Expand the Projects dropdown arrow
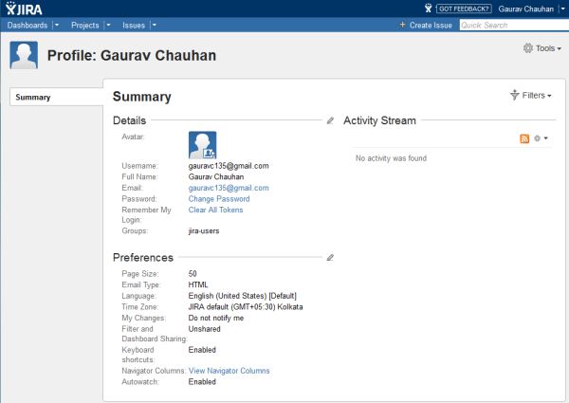 tap(108, 26)
